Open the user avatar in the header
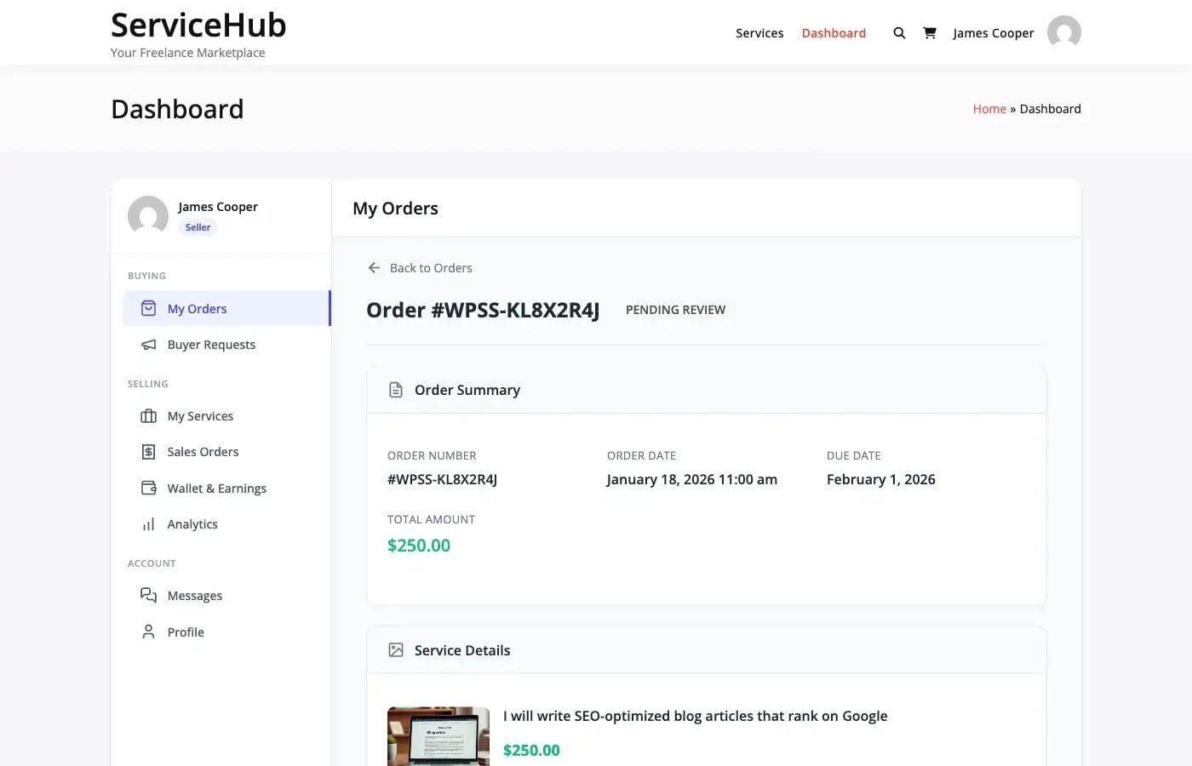 pyautogui.click(x=1063, y=32)
